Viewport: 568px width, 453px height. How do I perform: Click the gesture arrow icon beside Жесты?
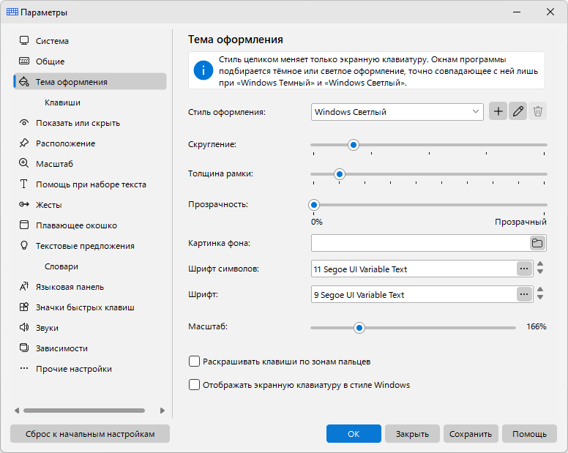(x=24, y=205)
